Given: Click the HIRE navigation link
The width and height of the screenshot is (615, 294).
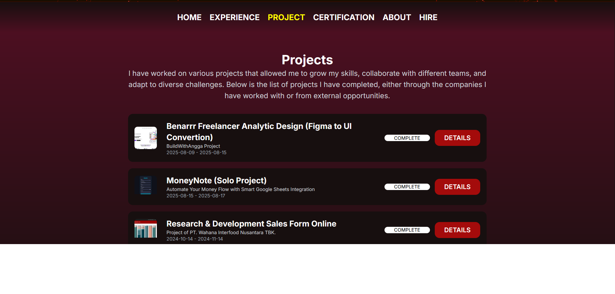Looking at the screenshot, I should [x=428, y=17].
